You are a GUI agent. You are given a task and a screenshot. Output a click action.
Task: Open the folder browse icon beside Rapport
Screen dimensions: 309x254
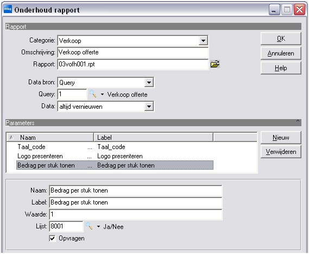[215, 64]
